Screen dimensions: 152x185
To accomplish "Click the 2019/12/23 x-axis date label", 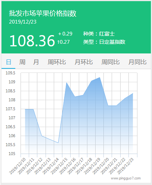I will click(125, 166).
